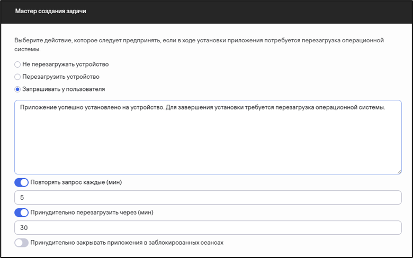Focus the forced restart field containing 30
Image resolution: width=413 pixels, height=258 pixels.
(208, 227)
